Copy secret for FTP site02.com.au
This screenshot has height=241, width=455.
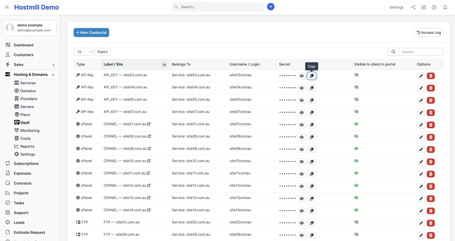(312, 223)
